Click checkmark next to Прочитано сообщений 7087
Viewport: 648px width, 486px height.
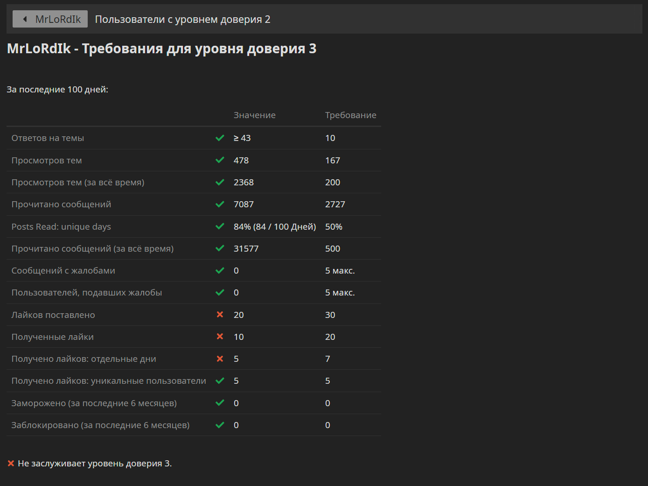point(220,204)
